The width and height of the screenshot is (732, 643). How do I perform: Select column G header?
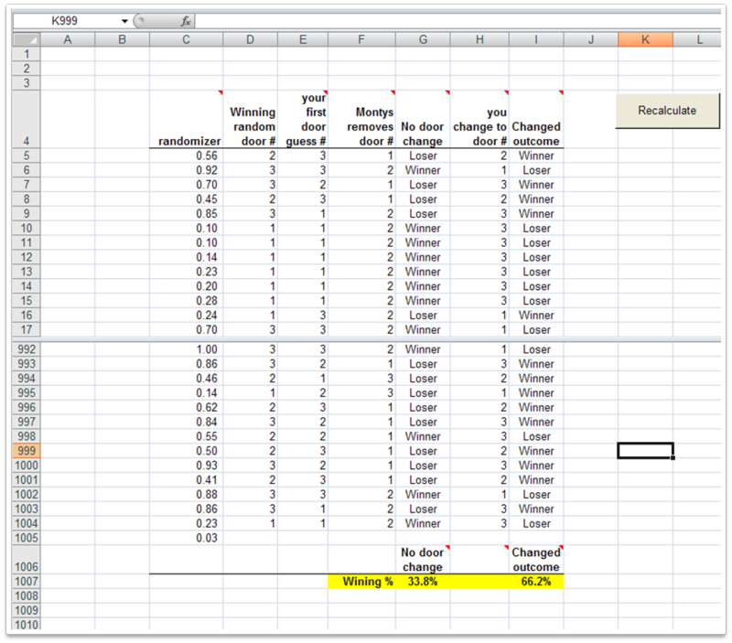(x=423, y=39)
